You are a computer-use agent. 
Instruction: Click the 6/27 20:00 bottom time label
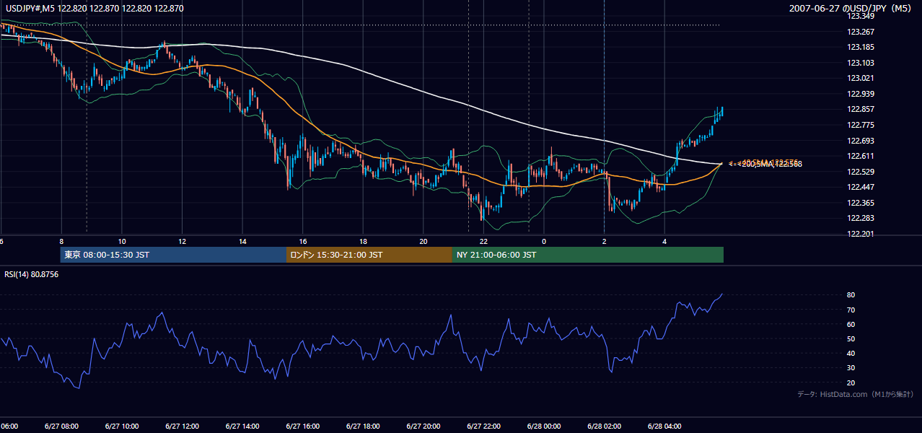tap(423, 426)
